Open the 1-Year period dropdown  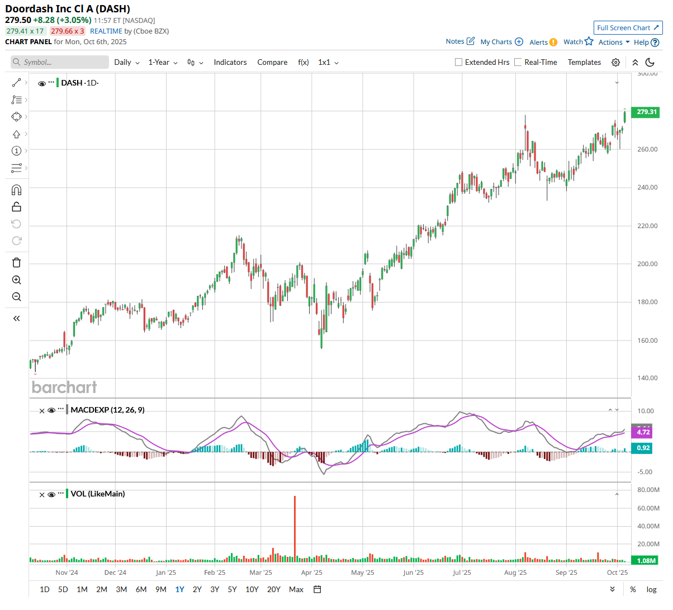pyautogui.click(x=163, y=63)
